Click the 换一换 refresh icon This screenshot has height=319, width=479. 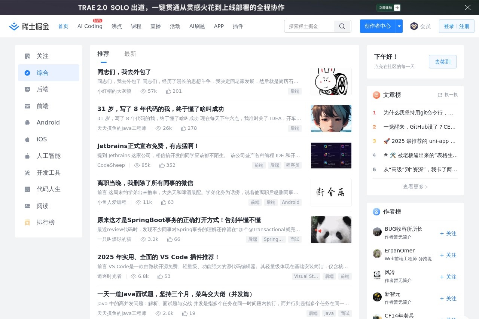(x=440, y=95)
